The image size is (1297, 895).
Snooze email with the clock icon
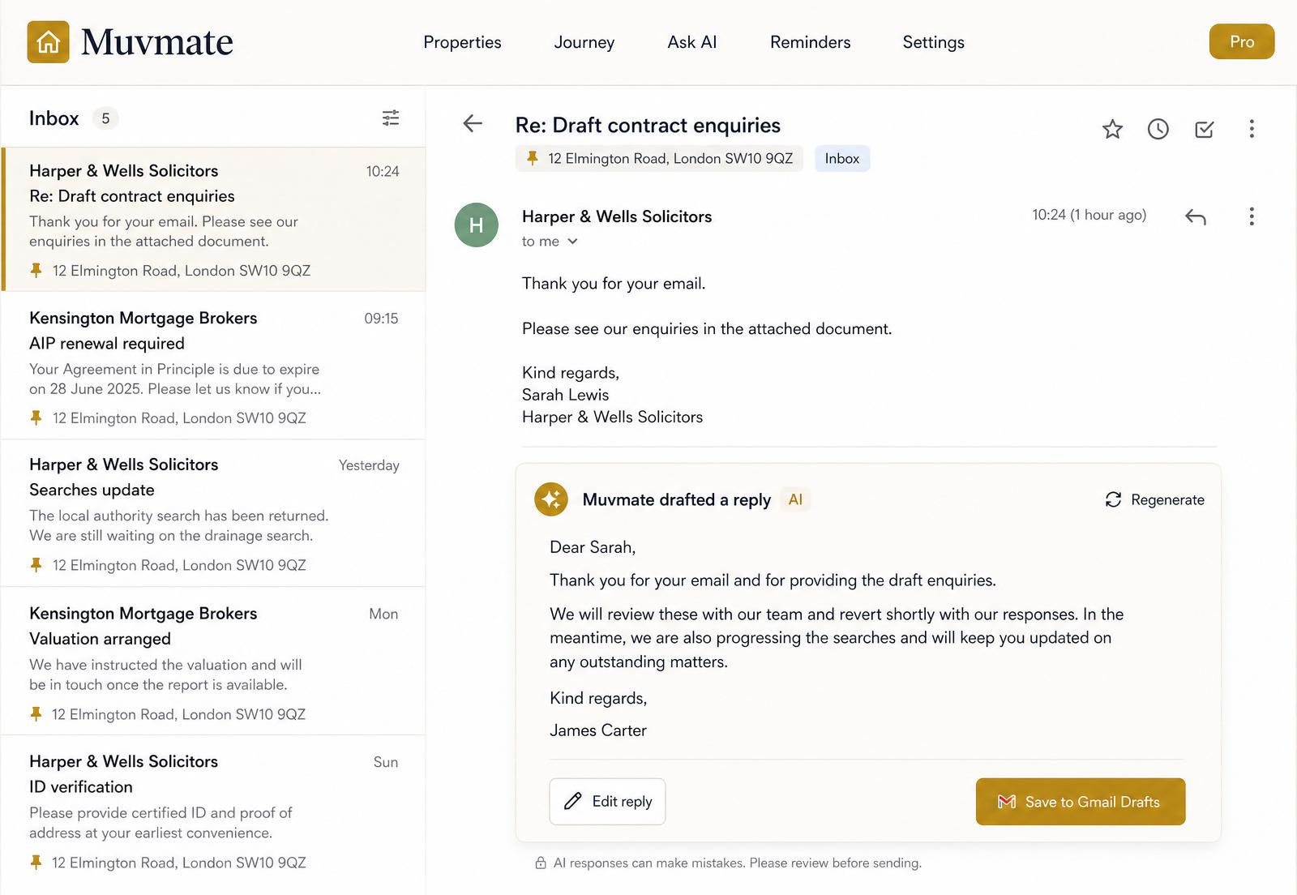click(1158, 129)
